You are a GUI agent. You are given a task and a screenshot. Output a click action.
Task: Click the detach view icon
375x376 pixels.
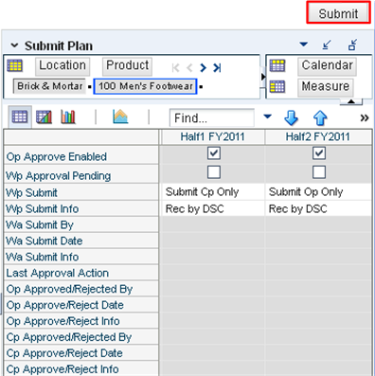tap(352, 45)
